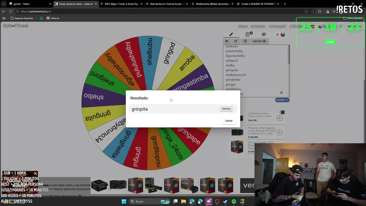
Task: Select the 'shelgord' entry in list
Action: [232, 61]
